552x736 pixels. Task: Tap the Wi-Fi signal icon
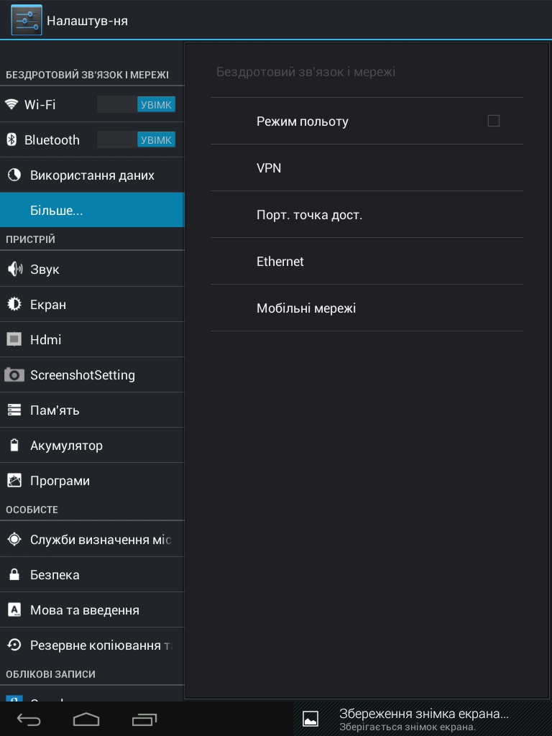click(11, 104)
